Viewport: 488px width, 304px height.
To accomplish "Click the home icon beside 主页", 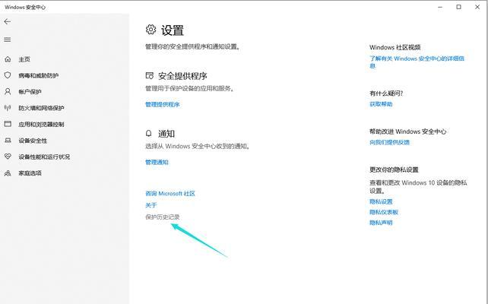I will [x=8, y=59].
